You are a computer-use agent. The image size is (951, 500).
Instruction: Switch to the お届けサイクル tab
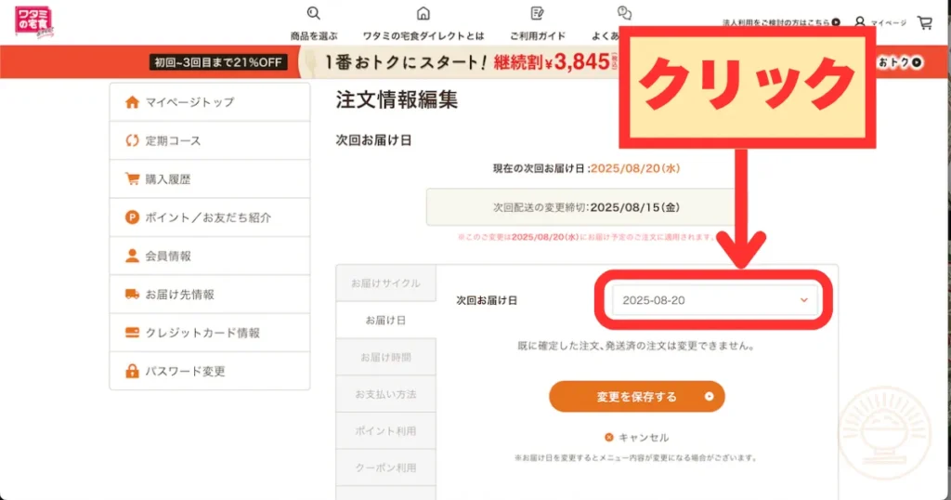[385, 283]
